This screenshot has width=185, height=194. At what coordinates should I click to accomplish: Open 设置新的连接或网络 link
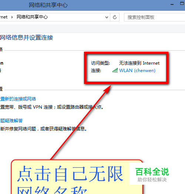coord(18,99)
